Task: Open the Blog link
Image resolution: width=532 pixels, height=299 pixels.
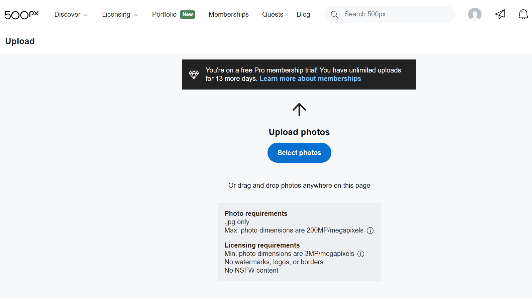Action: point(303,14)
